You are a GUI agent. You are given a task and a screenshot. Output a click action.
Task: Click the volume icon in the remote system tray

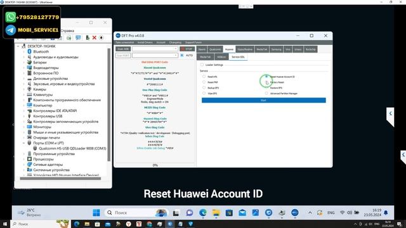(x=350, y=213)
